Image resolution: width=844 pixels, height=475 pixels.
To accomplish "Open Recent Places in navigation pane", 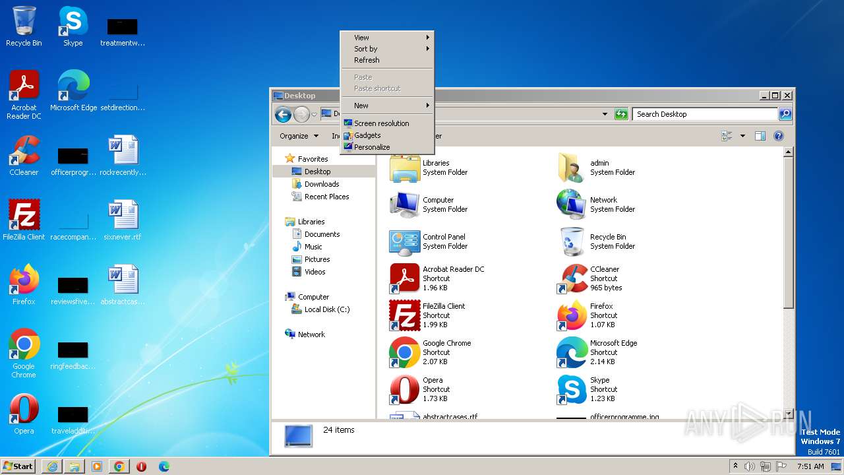I will click(326, 197).
